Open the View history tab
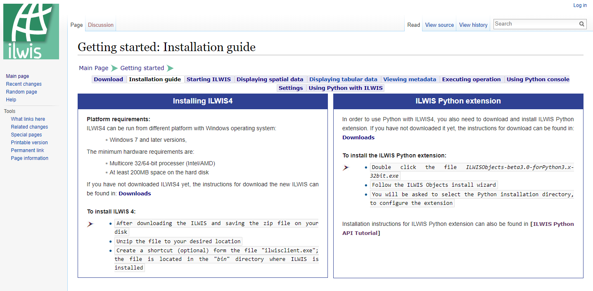The width and height of the screenshot is (593, 291). coord(473,25)
